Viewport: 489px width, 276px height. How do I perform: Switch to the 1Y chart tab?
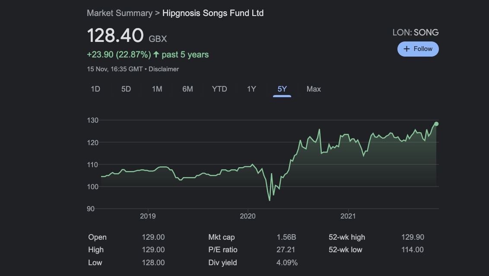pyautogui.click(x=251, y=89)
